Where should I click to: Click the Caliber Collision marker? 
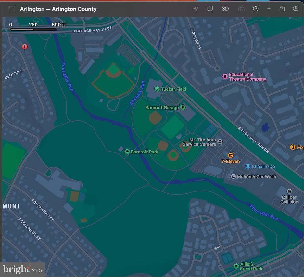click(289, 191)
